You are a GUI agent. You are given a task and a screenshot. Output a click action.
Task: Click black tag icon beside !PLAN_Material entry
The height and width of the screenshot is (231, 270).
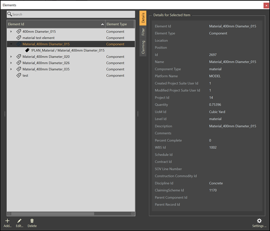(x=28, y=50)
